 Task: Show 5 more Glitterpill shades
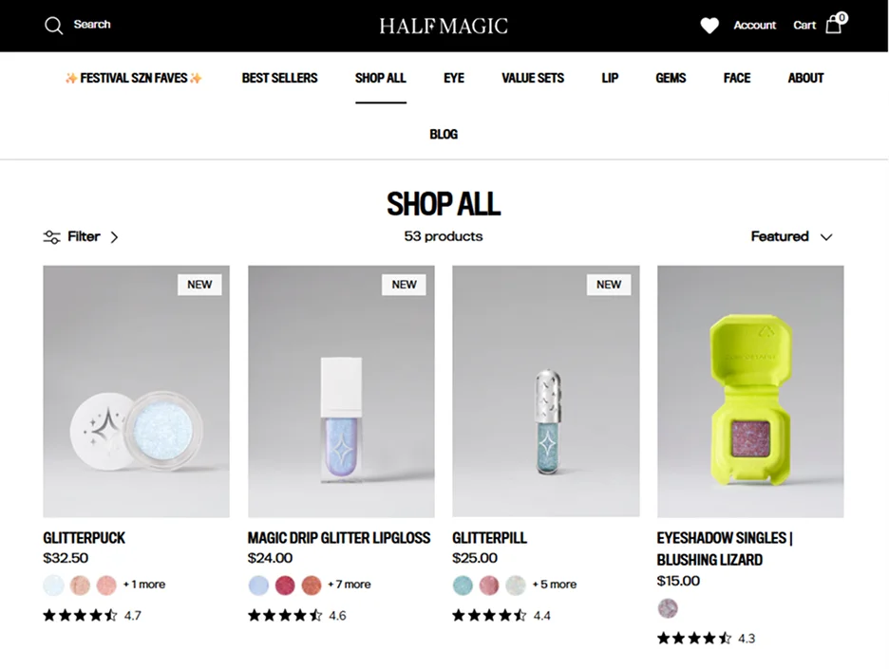(x=555, y=585)
